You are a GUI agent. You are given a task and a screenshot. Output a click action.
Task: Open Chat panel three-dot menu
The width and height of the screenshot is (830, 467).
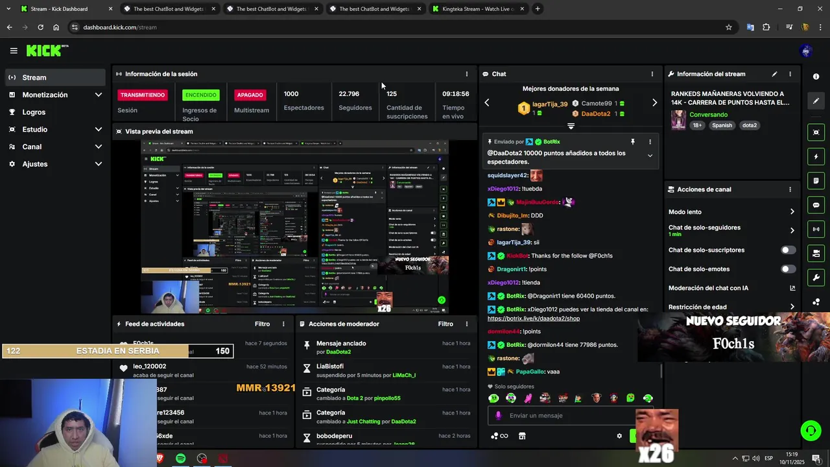point(652,74)
